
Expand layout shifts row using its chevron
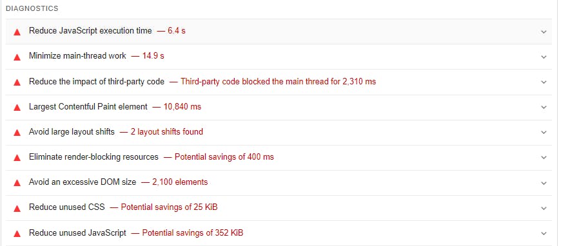point(544,132)
